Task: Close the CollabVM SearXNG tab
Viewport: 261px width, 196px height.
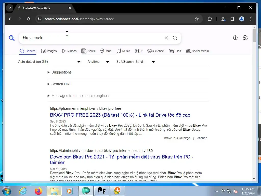Action: click(x=70, y=8)
